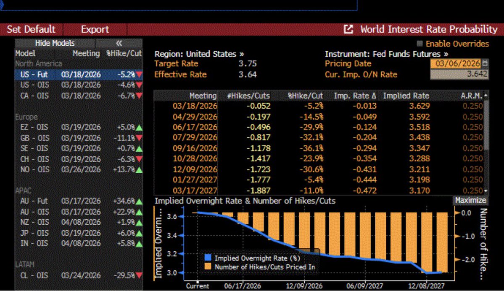The width and height of the screenshot is (504, 291).
Task: Click red down arrow on CL - OIS row
Action: click(x=139, y=275)
